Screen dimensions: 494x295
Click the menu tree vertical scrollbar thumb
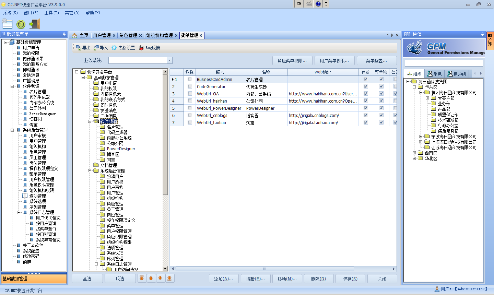[165, 135]
